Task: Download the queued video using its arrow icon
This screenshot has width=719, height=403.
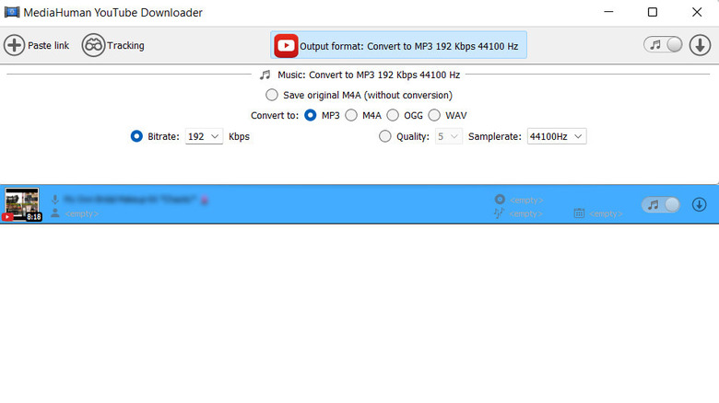Action: click(x=699, y=204)
